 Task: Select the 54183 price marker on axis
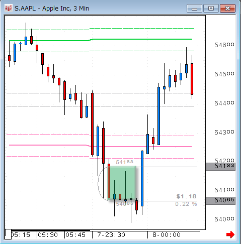click(220, 166)
